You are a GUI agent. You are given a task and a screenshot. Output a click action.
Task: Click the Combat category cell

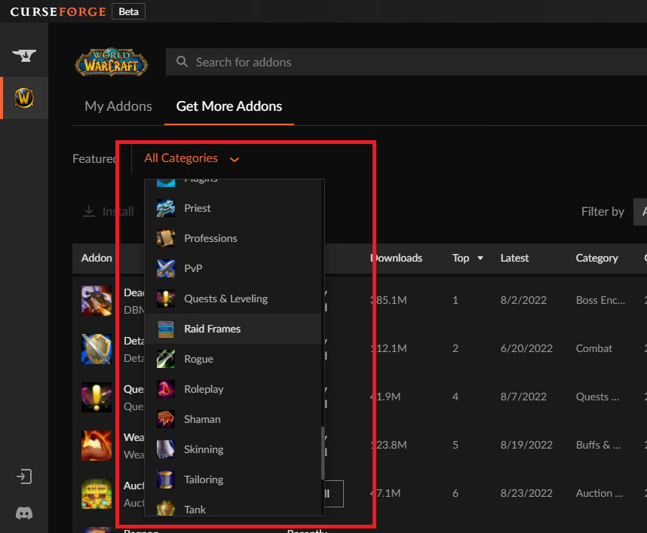tap(593, 348)
